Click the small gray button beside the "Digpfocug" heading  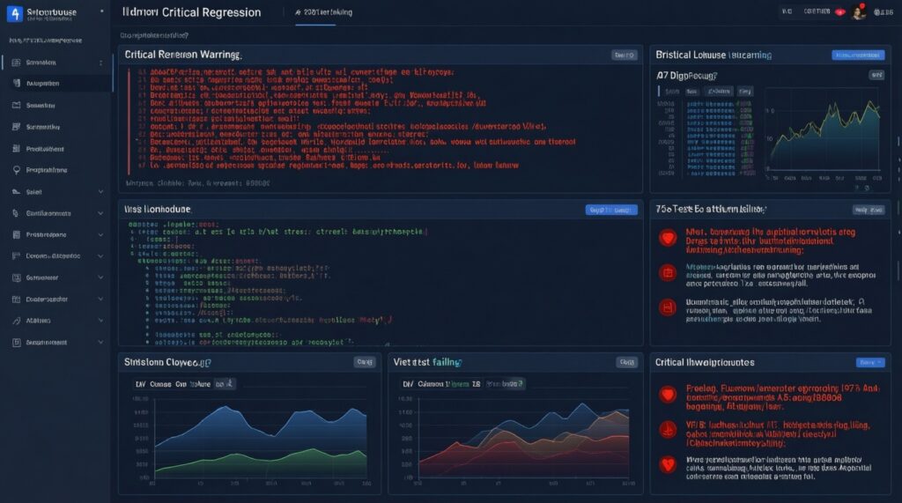[876, 76]
